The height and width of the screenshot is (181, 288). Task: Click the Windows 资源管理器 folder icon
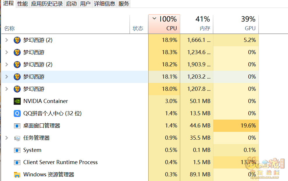click(x=17, y=175)
